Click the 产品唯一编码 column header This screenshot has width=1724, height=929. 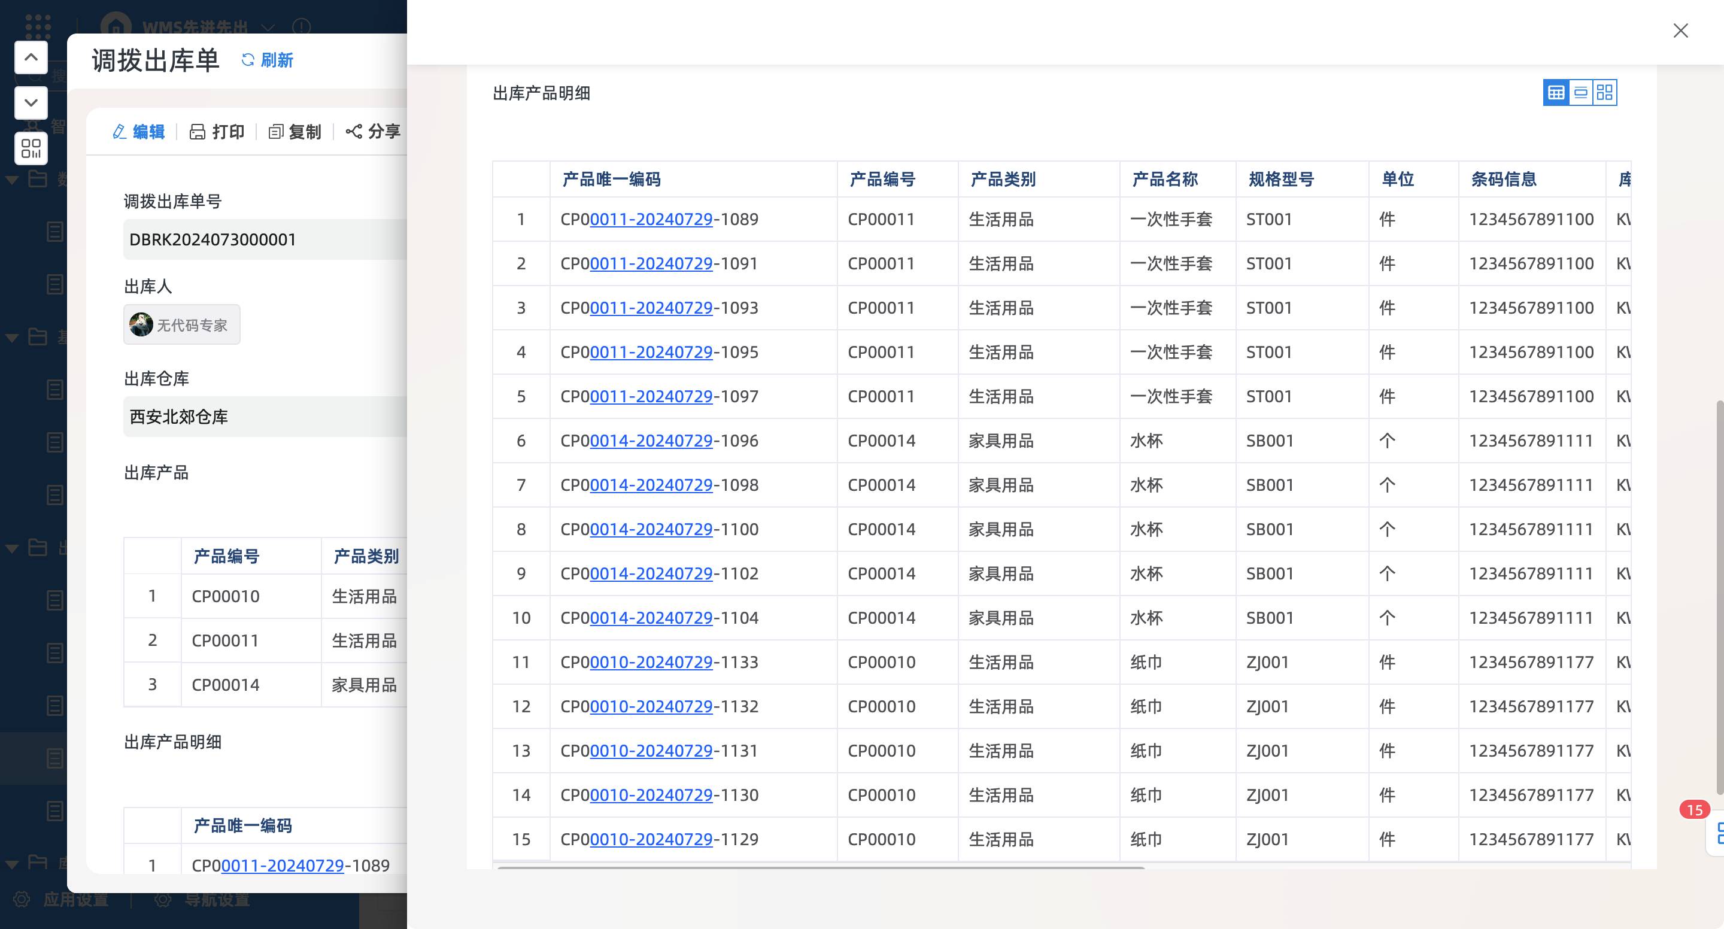pos(611,180)
